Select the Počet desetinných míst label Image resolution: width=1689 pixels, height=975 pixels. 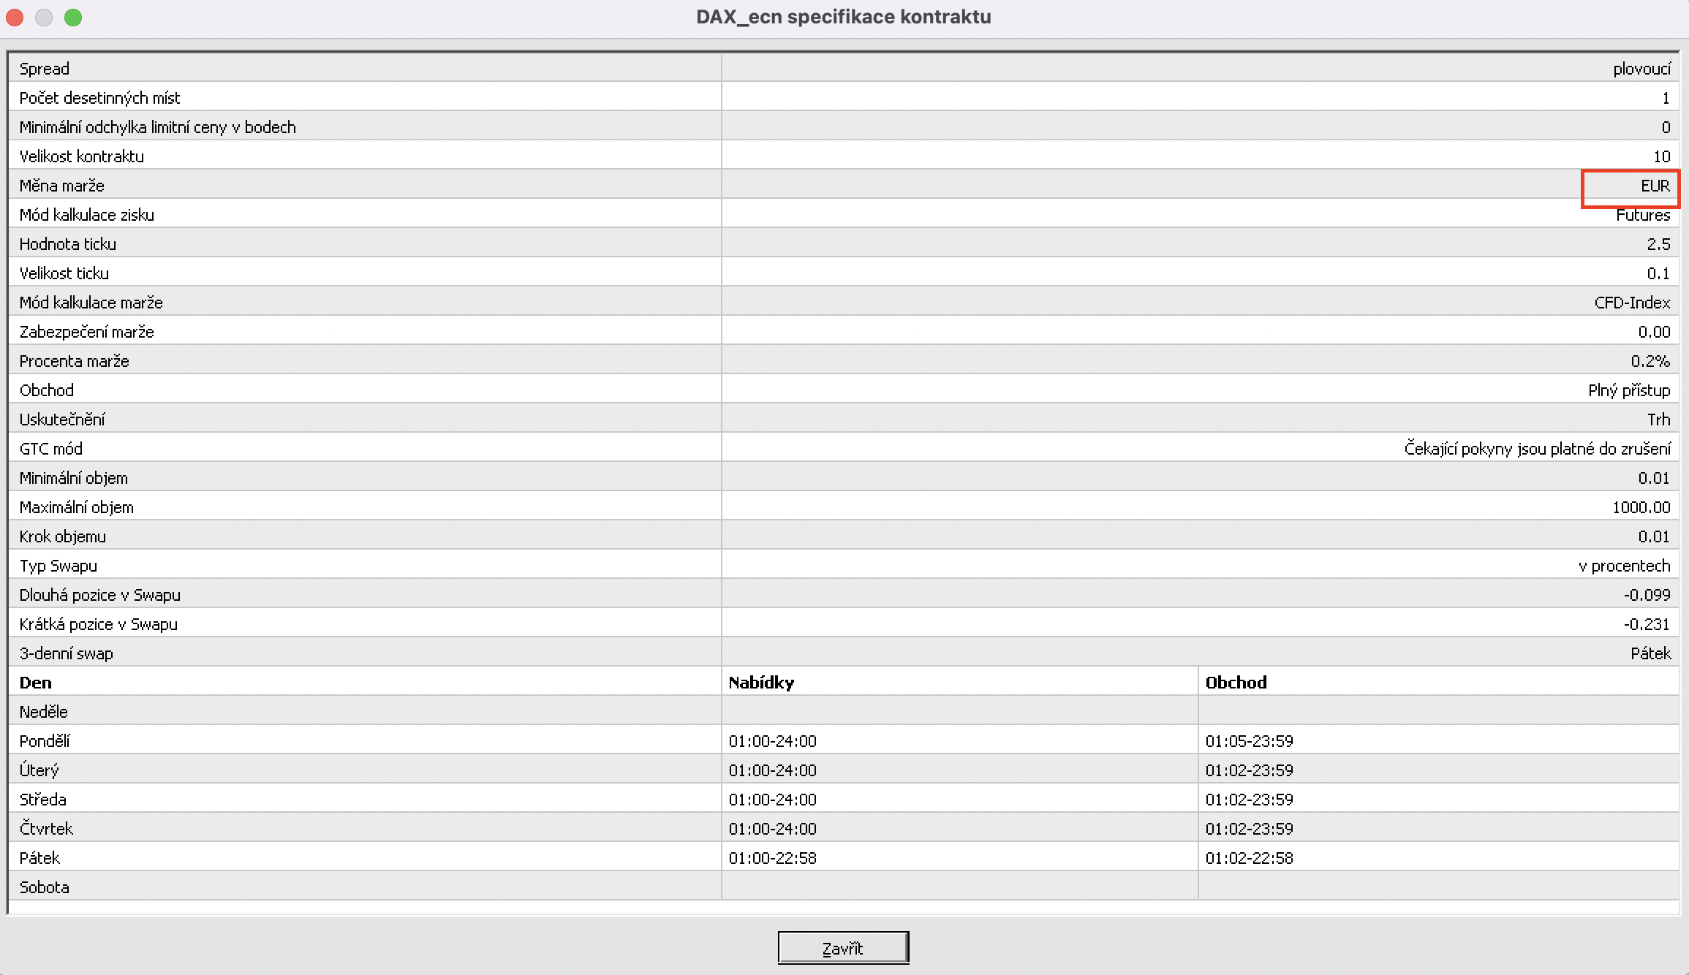pos(99,98)
